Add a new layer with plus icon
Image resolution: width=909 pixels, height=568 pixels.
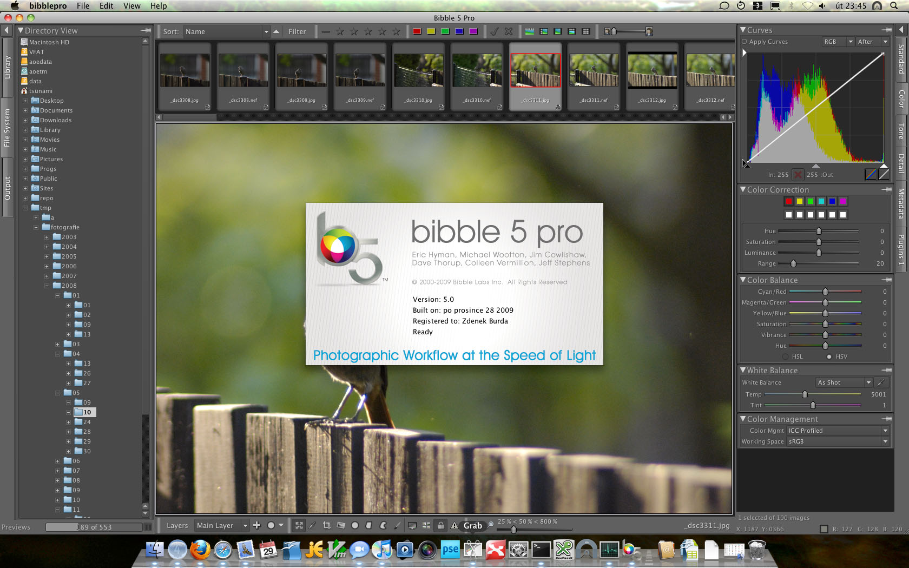pyautogui.click(x=256, y=525)
